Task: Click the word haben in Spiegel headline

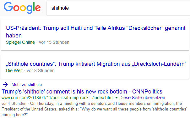Action: tap(14, 36)
